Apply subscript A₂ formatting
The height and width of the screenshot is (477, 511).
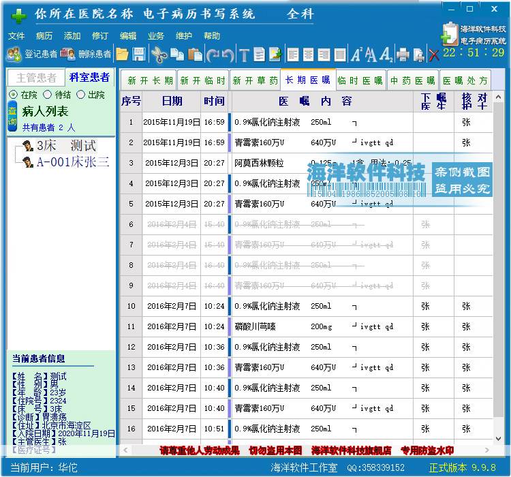click(386, 55)
